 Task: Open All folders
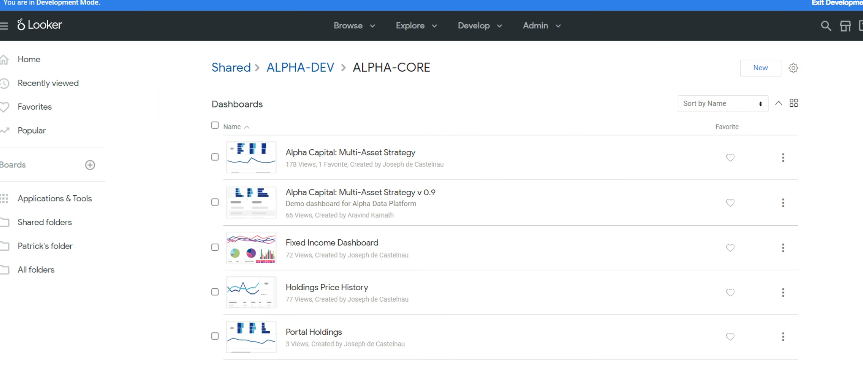point(36,270)
